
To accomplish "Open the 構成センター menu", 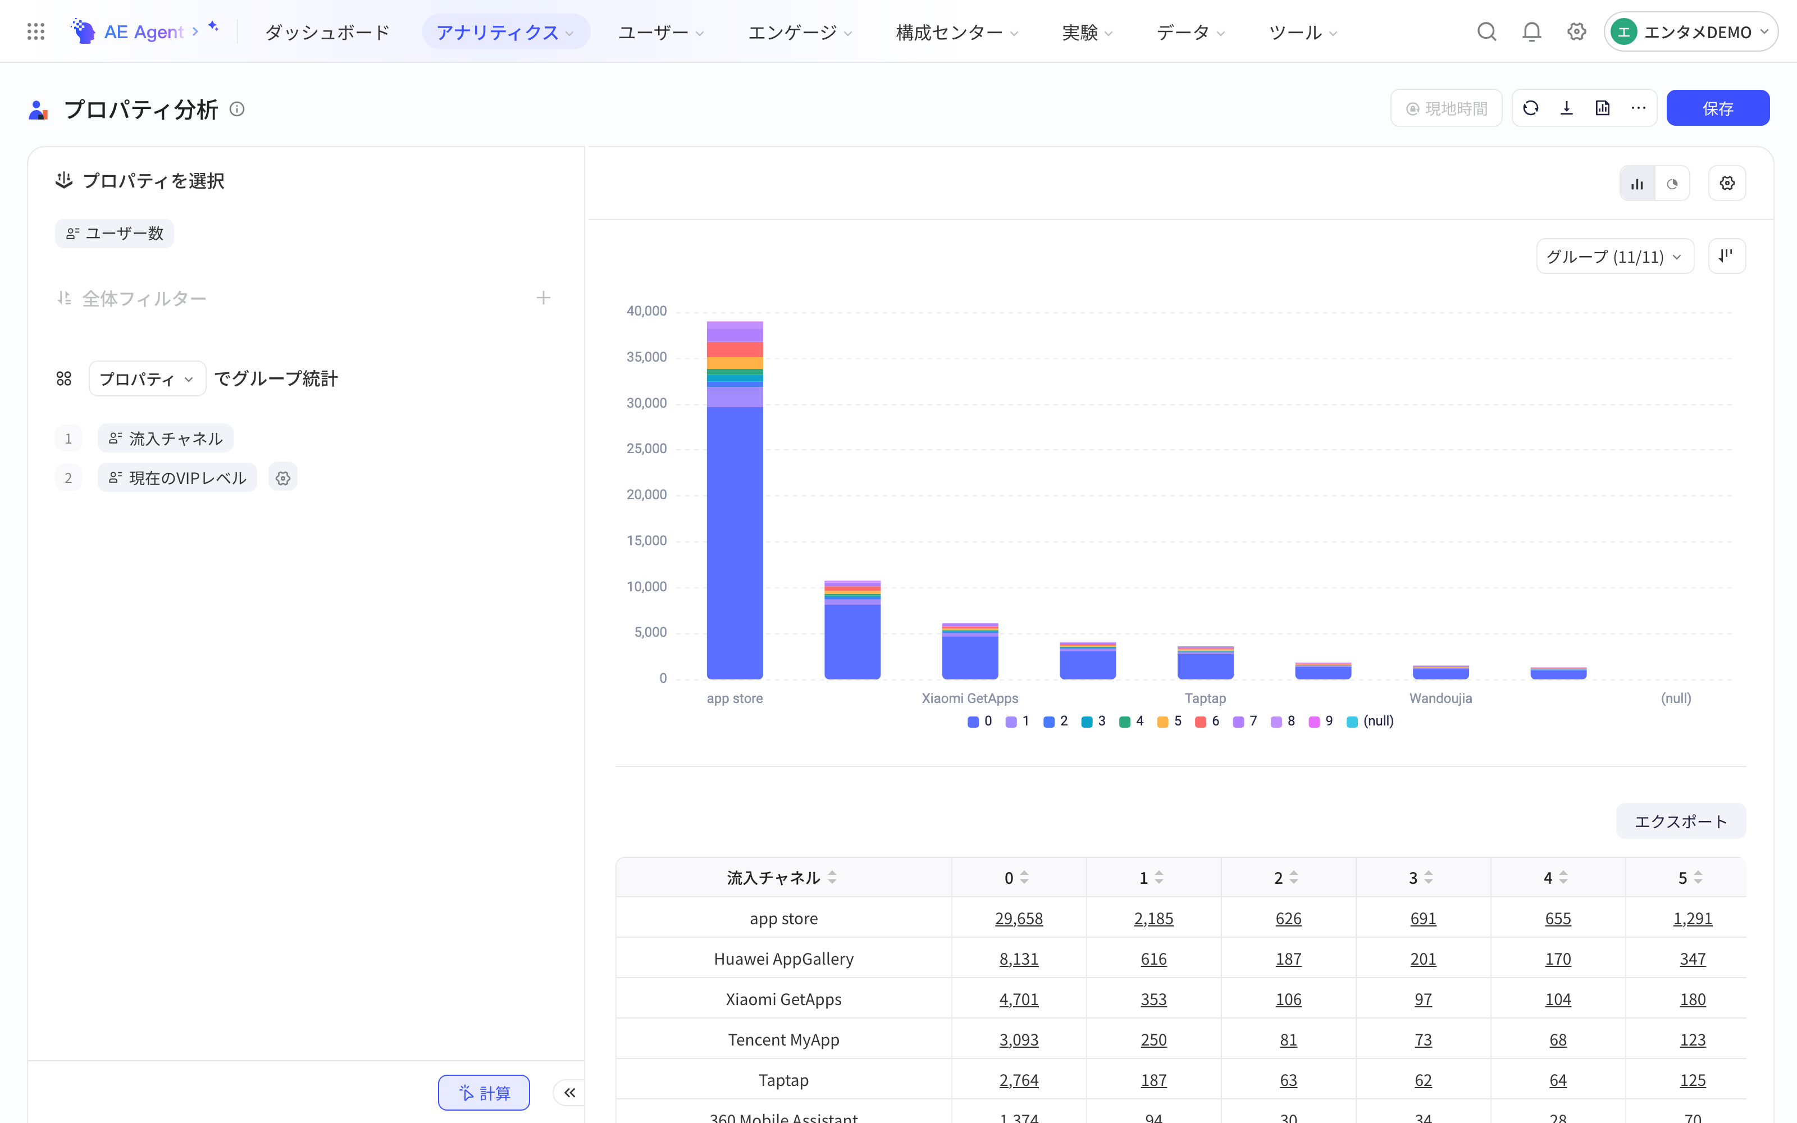I will click(x=956, y=32).
